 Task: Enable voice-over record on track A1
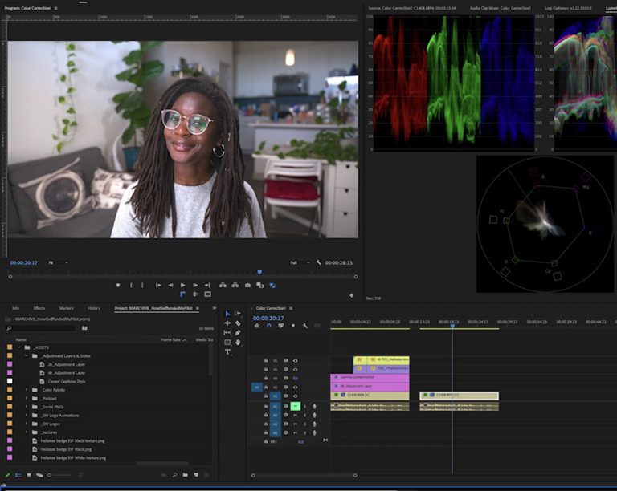click(314, 406)
